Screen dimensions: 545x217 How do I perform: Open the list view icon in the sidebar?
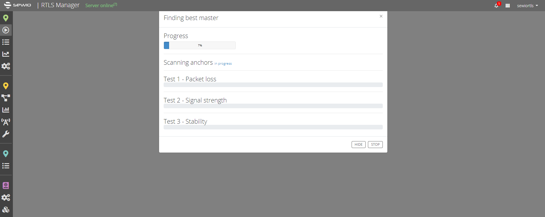(6, 42)
